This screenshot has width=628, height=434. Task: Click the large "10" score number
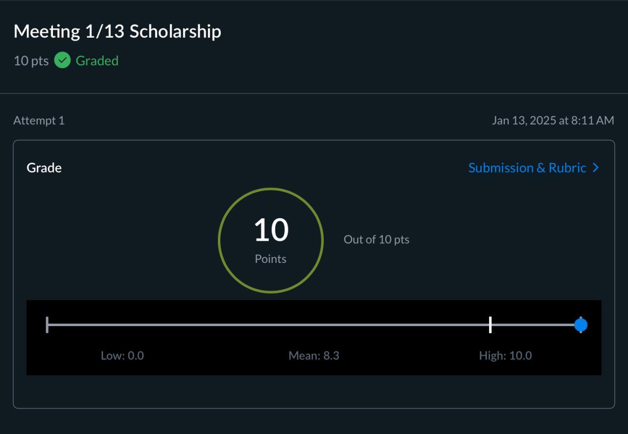[271, 230]
